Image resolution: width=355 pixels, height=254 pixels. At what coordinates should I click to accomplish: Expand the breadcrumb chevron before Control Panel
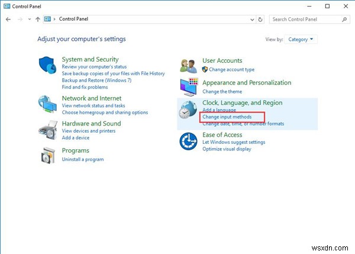(x=54, y=20)
